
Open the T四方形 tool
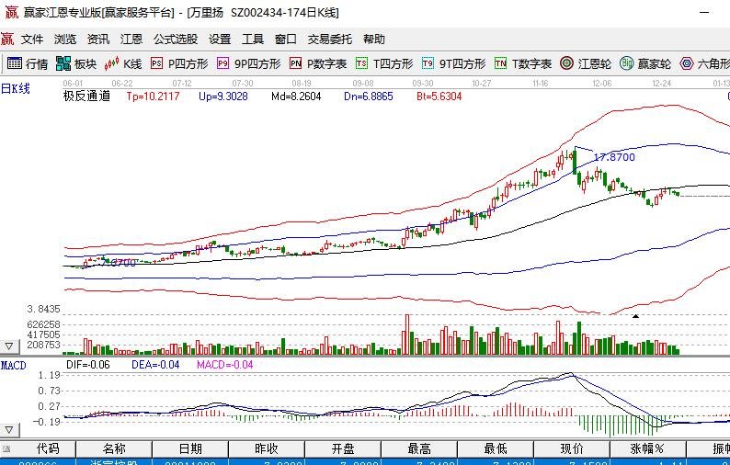click(384, 63)
